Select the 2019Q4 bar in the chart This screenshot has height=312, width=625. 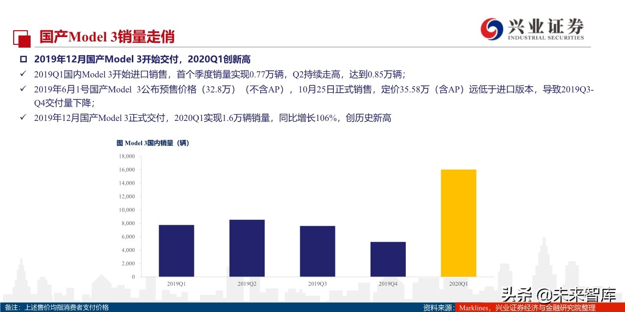point(388,258)
